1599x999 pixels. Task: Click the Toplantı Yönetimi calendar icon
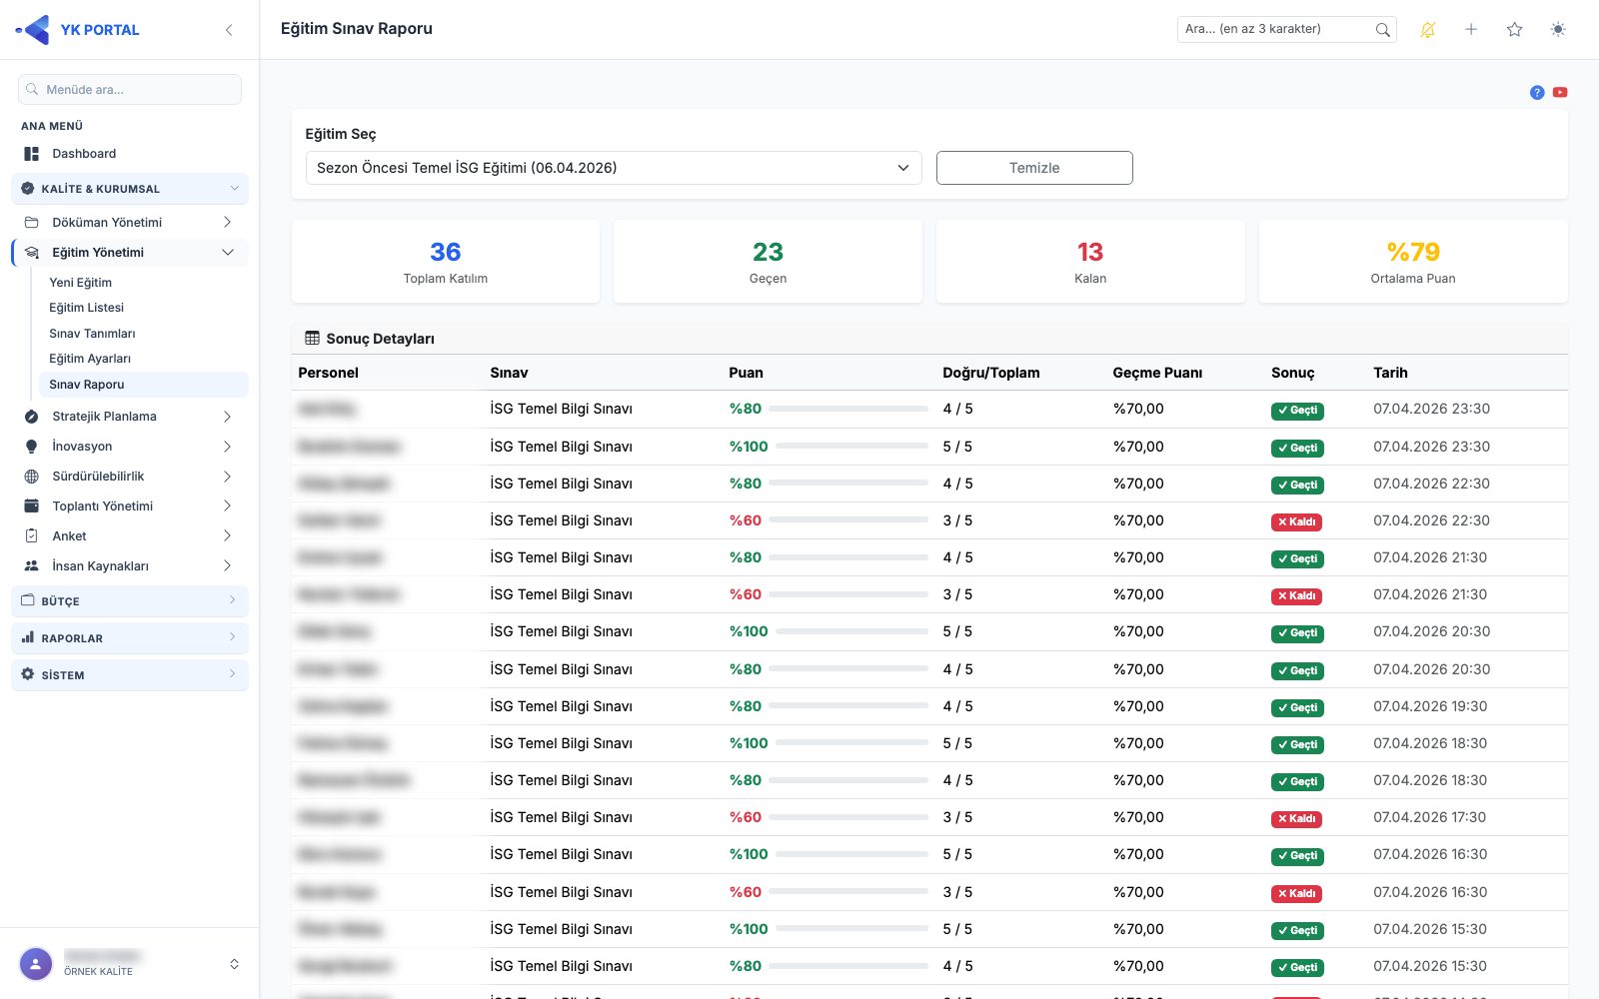click(x=32, y=506)
